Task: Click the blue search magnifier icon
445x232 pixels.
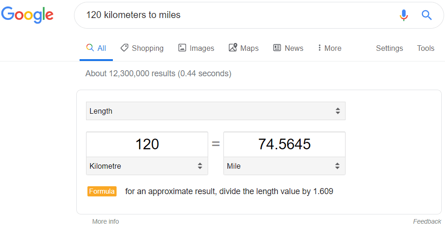Action: [x=426, y=15]
